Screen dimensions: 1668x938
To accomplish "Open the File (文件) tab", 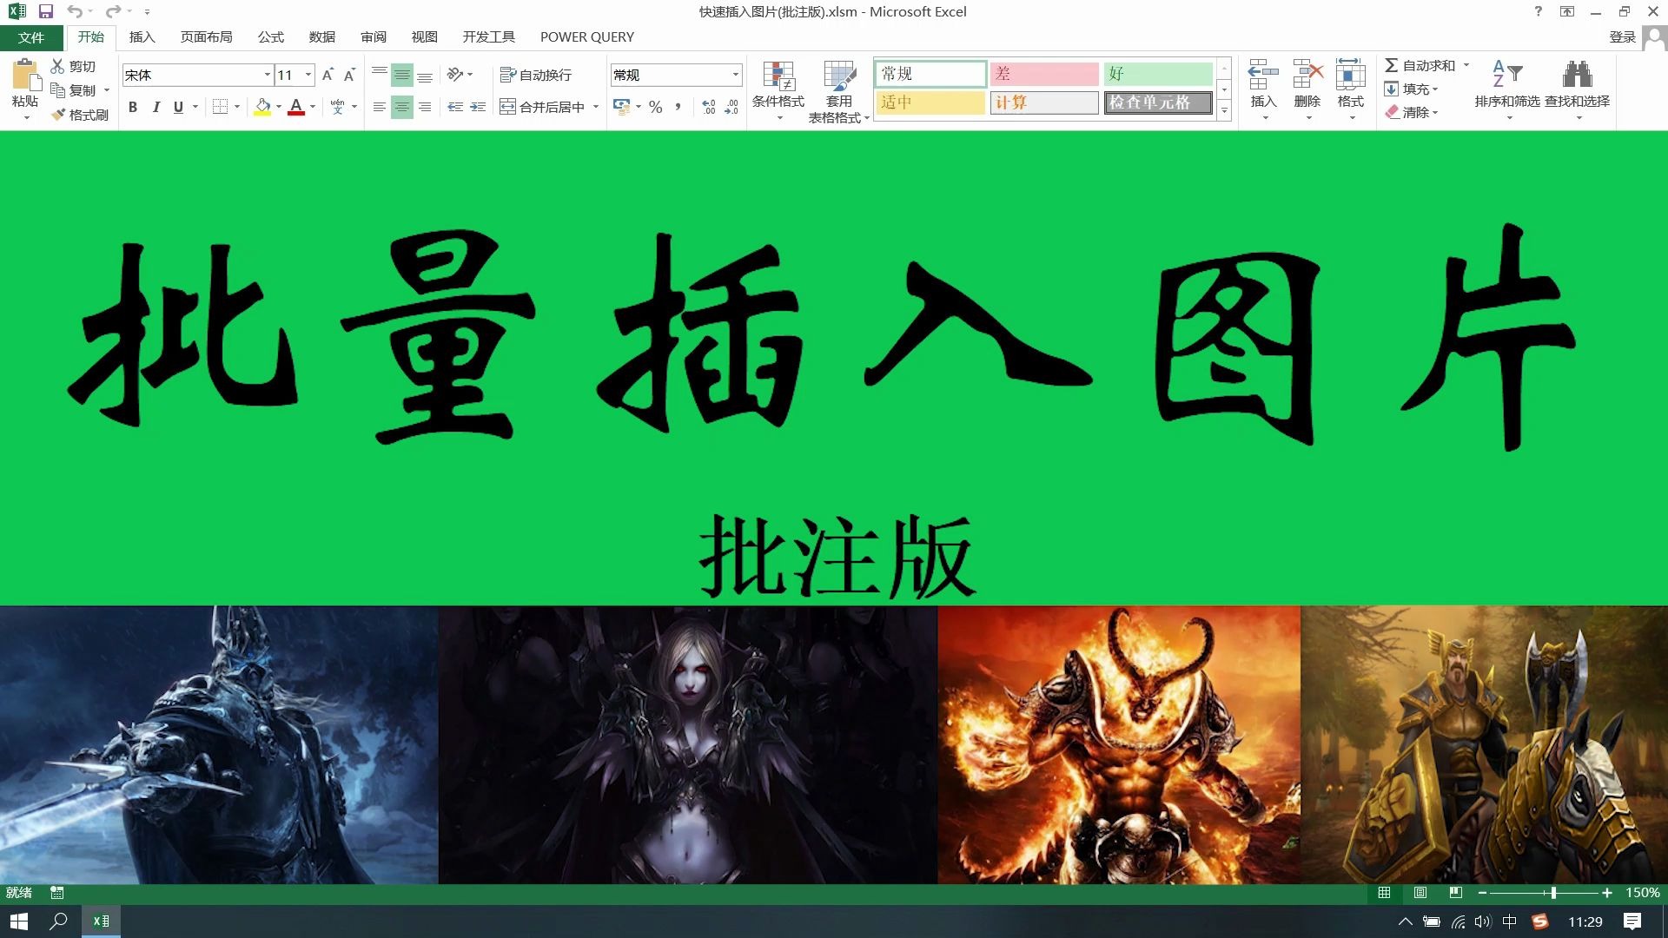I will click(x=31, y=37).
